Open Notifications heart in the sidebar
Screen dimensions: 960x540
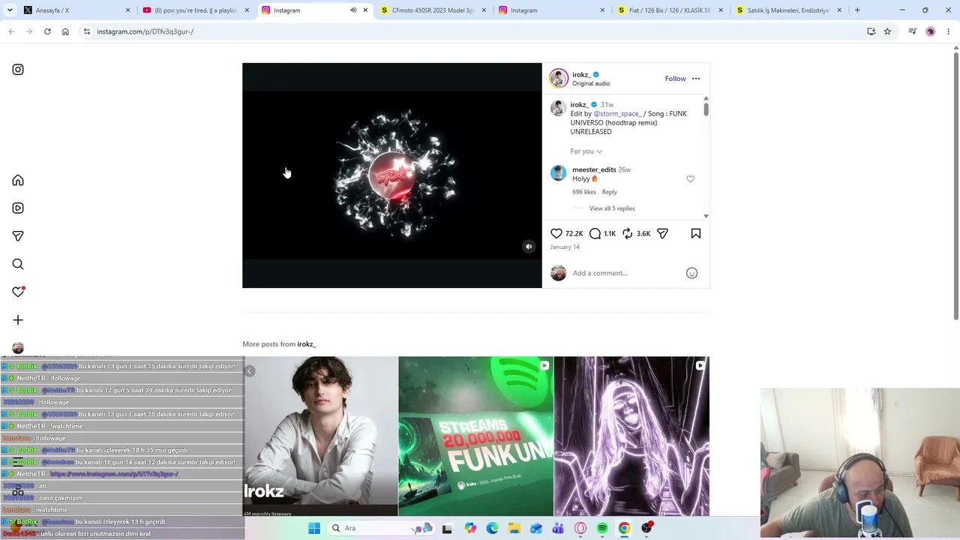coord(18,292)
